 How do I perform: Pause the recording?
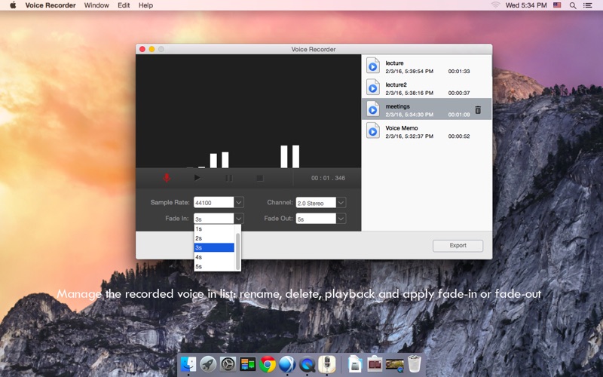click(x=228, y=178)
